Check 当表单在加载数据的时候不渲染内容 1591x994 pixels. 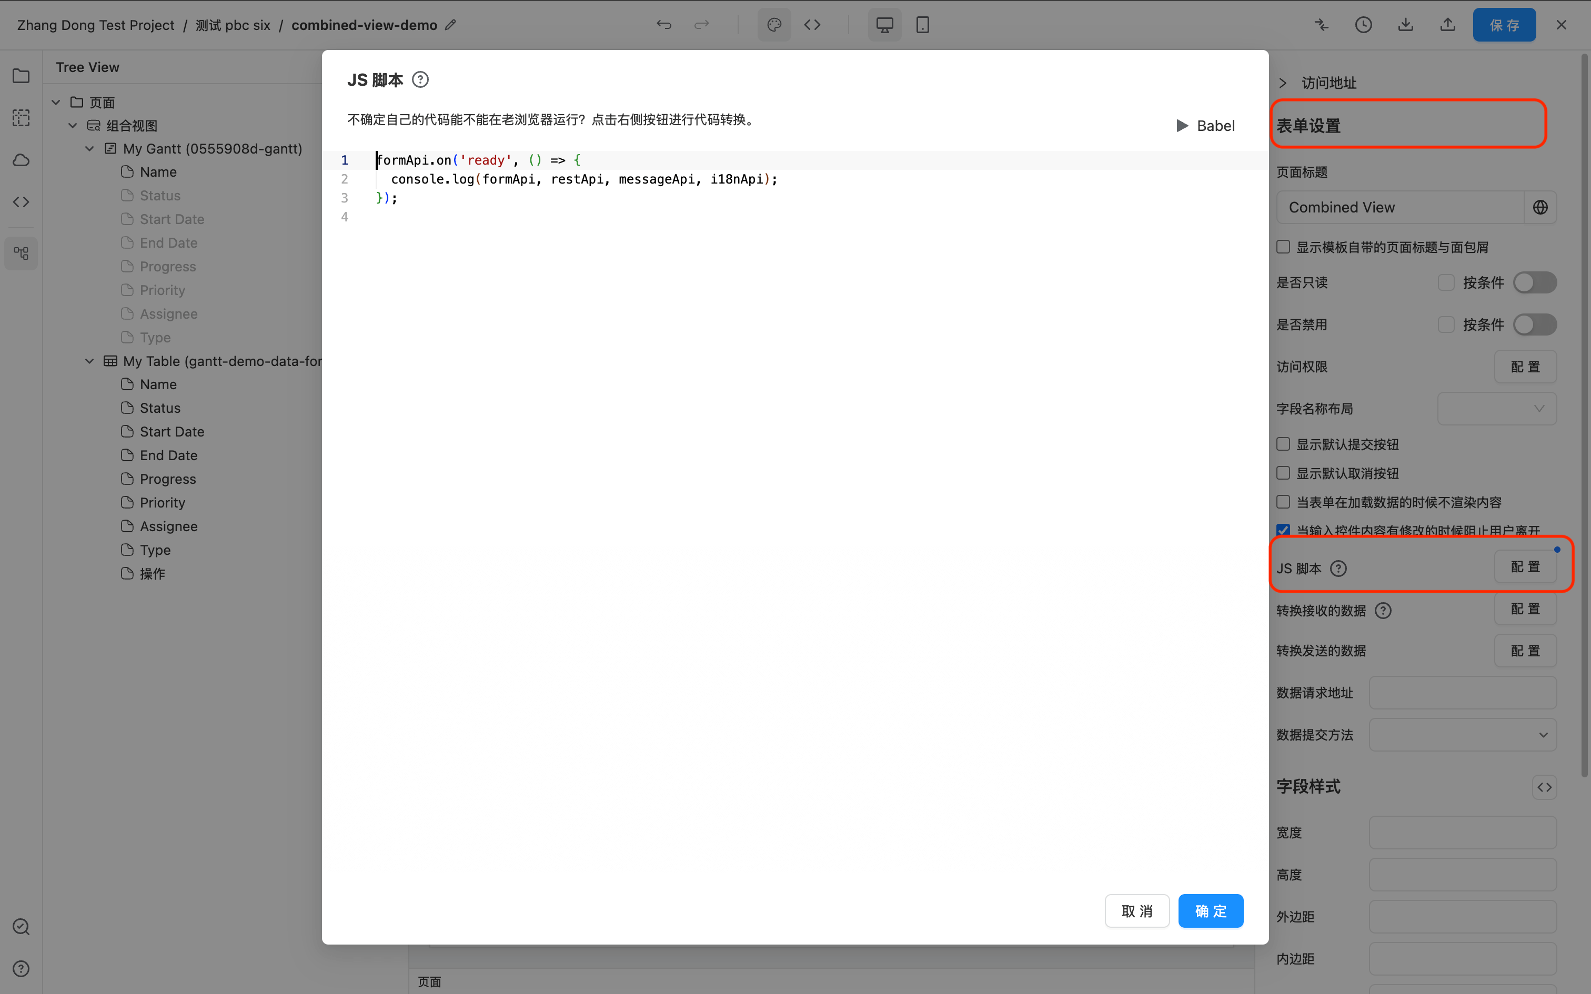pos(1283,502)
